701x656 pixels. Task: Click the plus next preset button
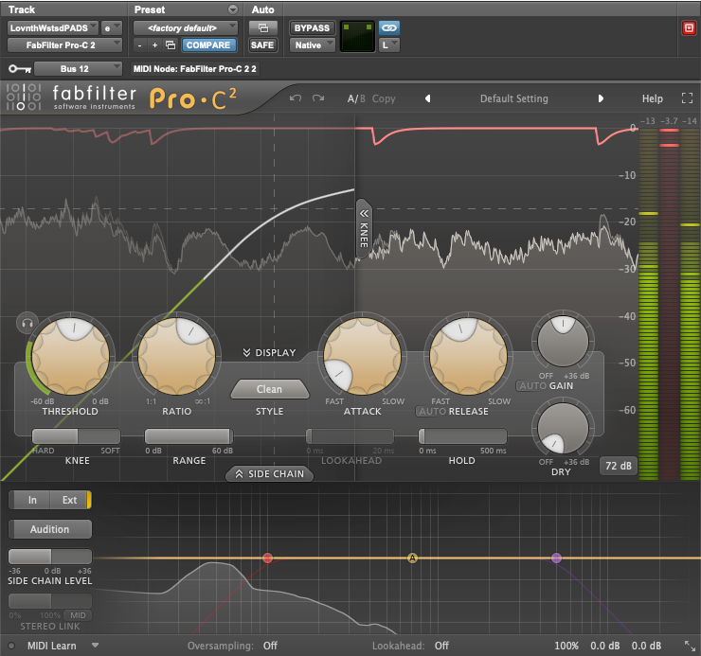click(154, 45)
